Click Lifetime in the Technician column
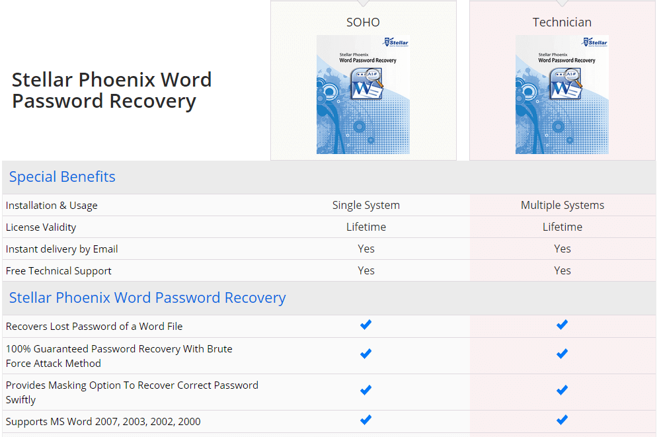 tap(562, 227)
